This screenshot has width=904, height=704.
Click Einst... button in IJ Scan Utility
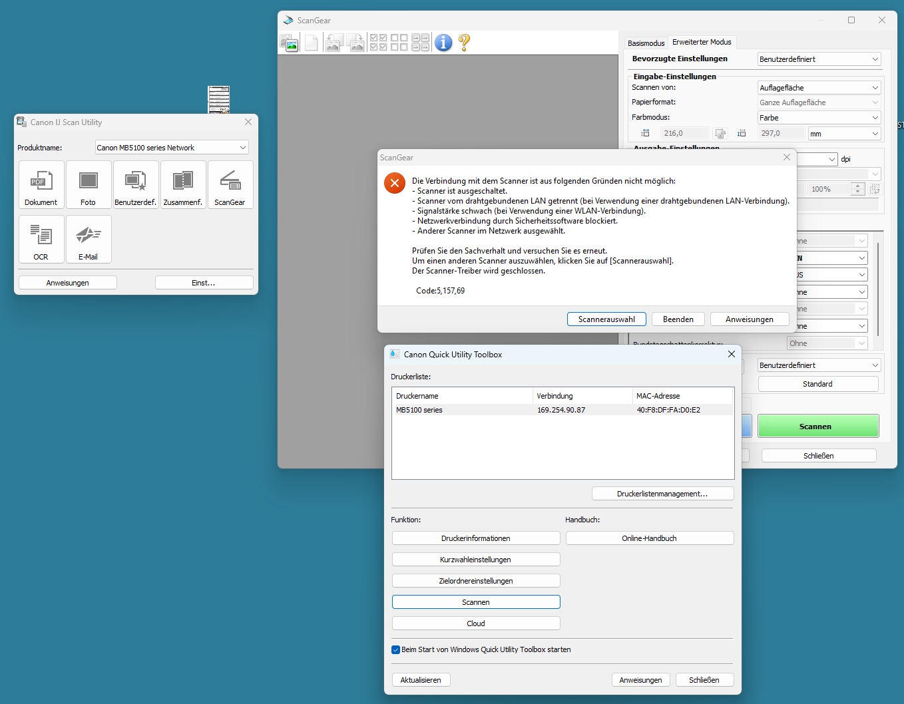click(x=204, y=283)
